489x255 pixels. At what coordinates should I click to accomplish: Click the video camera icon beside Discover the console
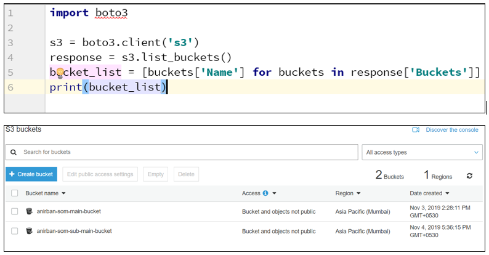416,130
